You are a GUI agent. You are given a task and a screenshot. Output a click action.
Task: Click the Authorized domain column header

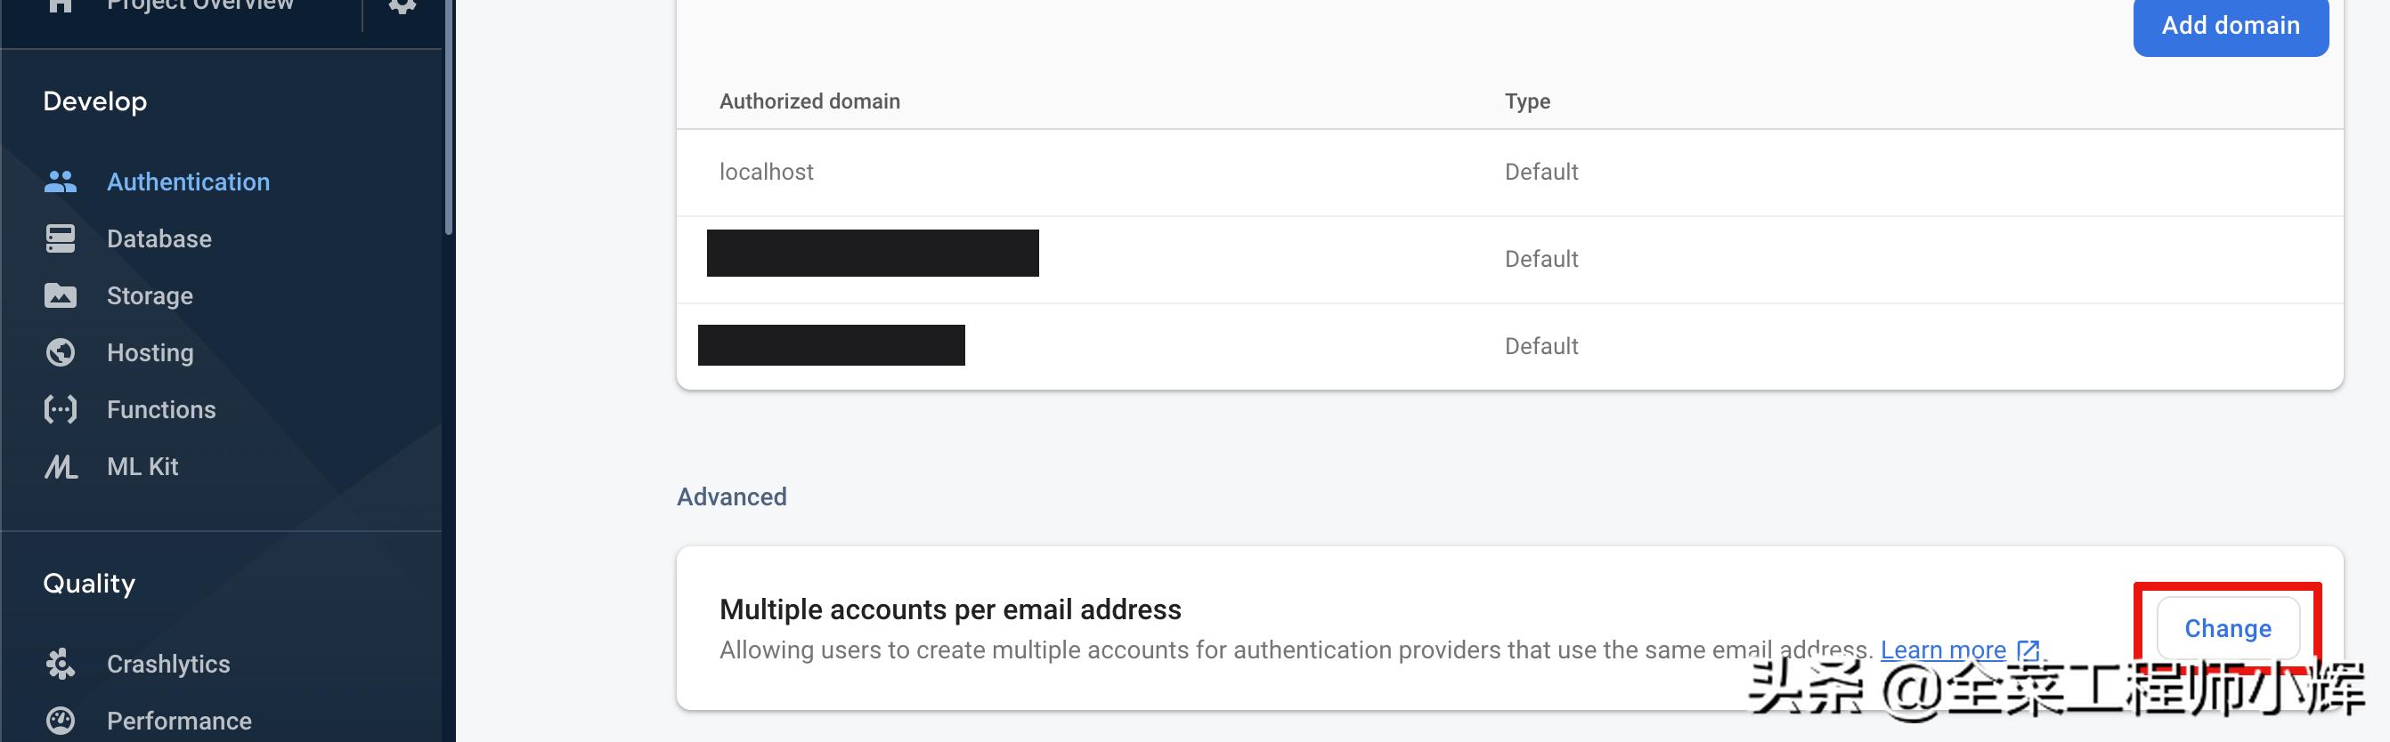click(x=809, y=101)
